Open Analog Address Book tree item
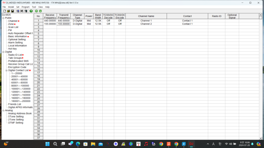 pyautogui.click(x=20, y=113)
